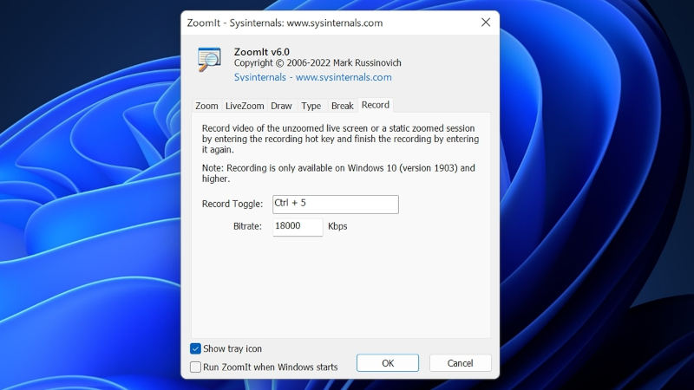Click the Cancel button

(x=461, y=363)
